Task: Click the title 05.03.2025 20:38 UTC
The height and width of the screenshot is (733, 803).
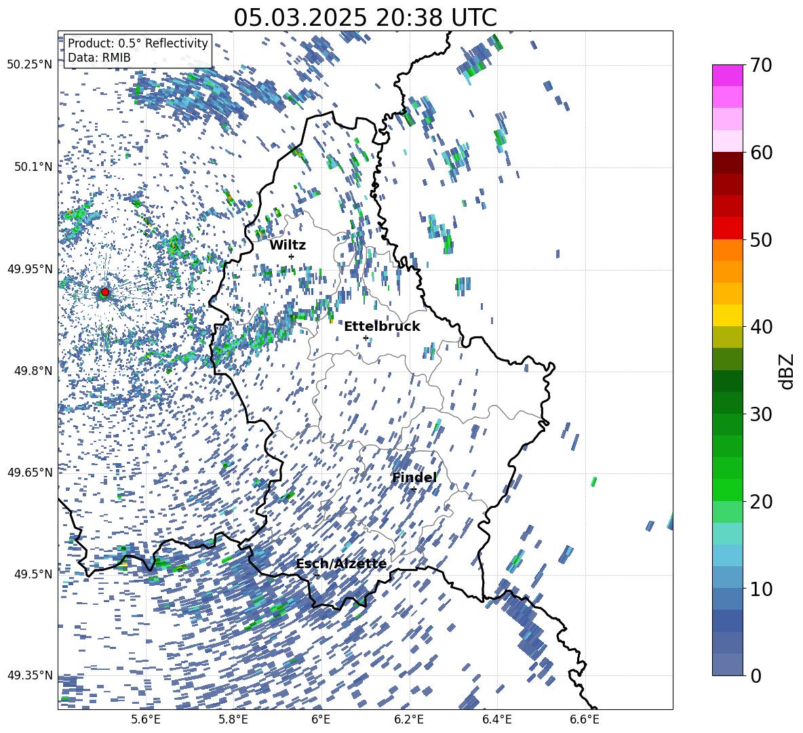Action: click(x=365, y=18)
